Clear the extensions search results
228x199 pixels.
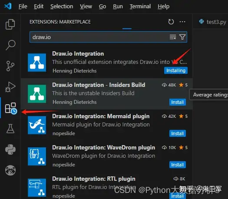(x=173, y=37)
